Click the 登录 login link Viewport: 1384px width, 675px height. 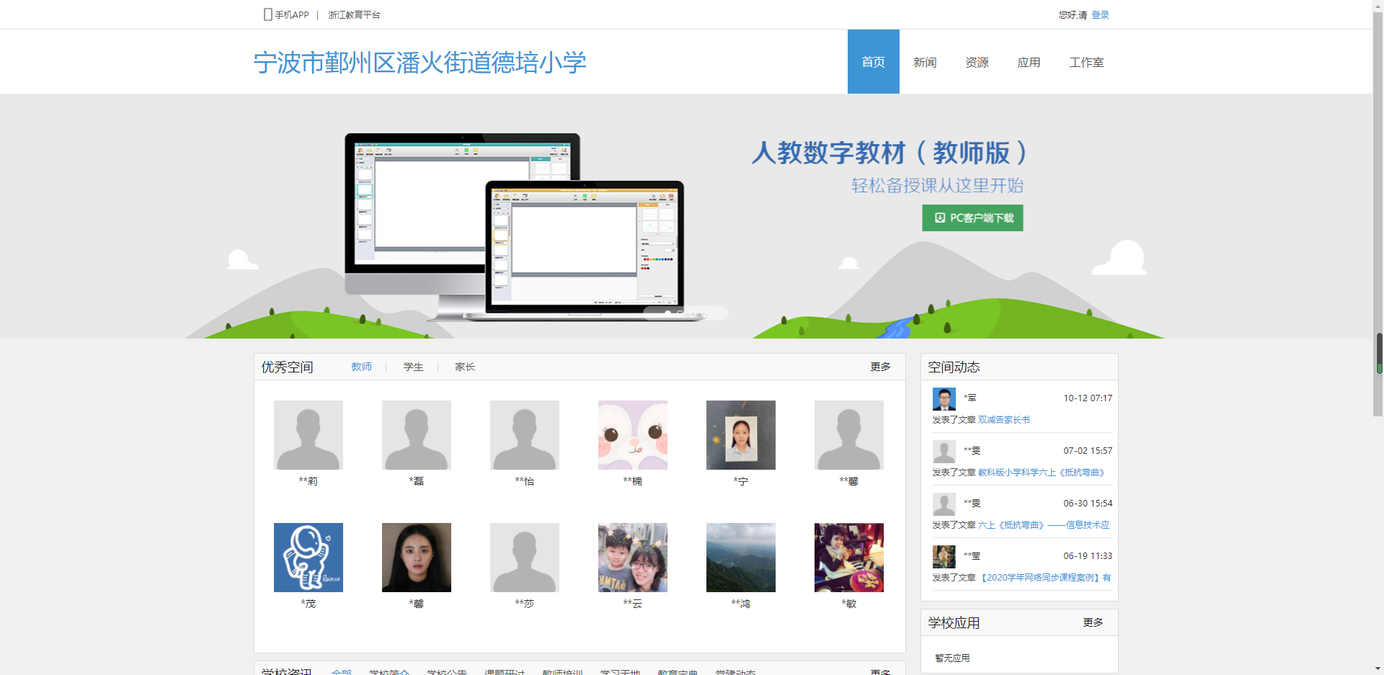click(1100, 14)
